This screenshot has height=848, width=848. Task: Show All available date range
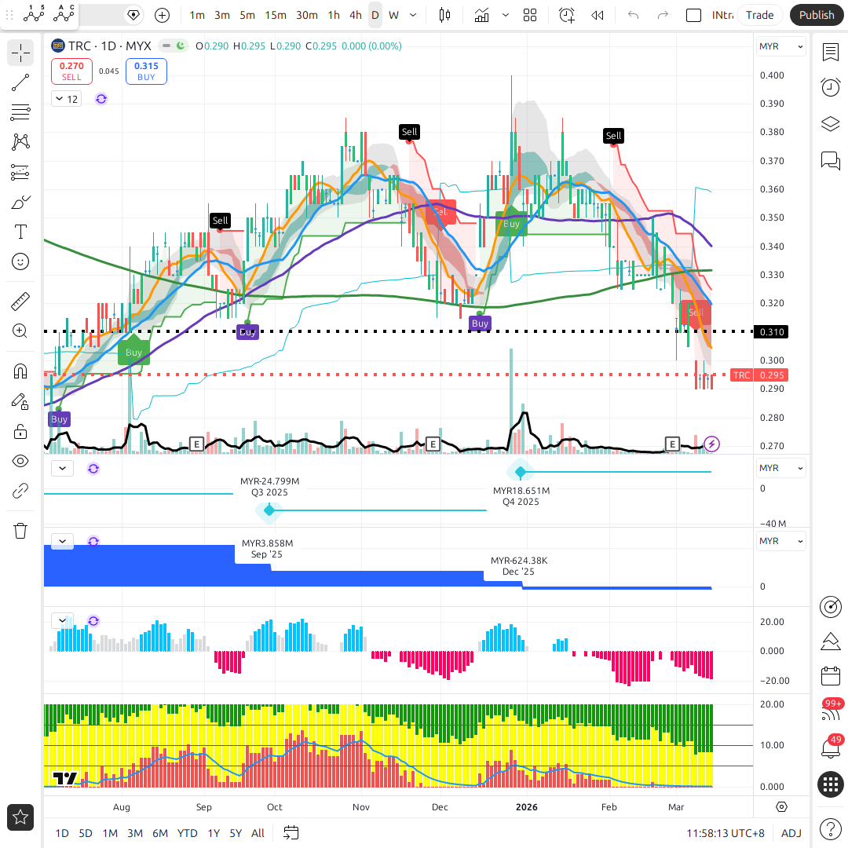pos(258,833)
